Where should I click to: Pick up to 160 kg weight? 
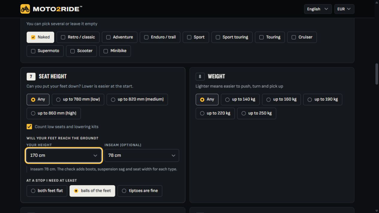pyautogui.click(x=282, y=100)
